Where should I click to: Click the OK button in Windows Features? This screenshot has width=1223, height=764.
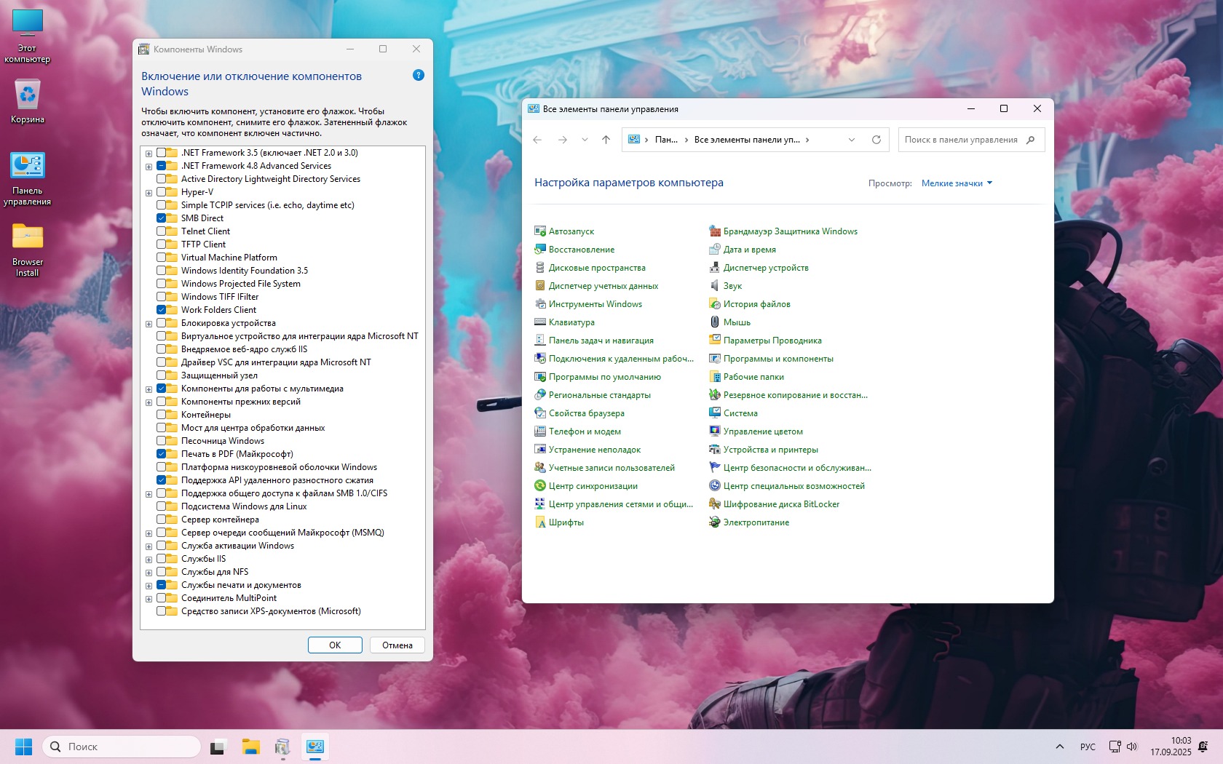coord(335,645)
